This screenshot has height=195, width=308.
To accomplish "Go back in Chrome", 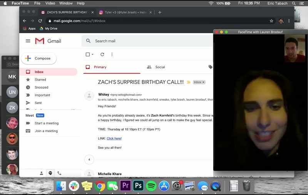I will tap(25, 21).
